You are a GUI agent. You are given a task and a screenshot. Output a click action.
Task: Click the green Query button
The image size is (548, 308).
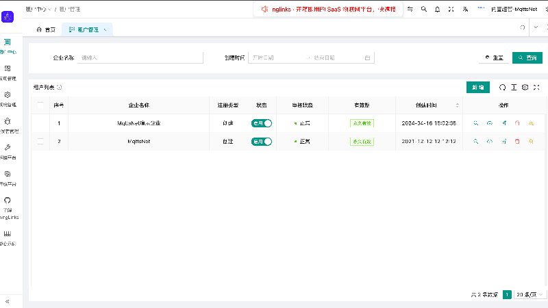coord(527,57)
